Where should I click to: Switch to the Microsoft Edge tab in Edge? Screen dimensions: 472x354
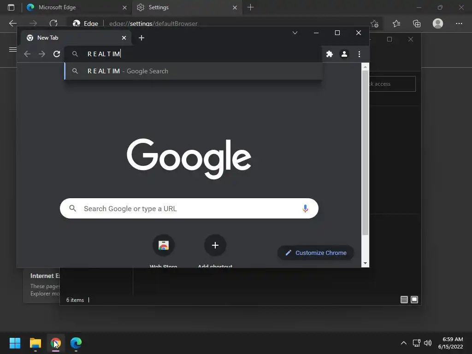[x=77, y=7]
